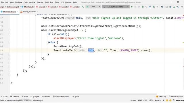Click the Sync Project folder icon in toolbar

[162, 7]
